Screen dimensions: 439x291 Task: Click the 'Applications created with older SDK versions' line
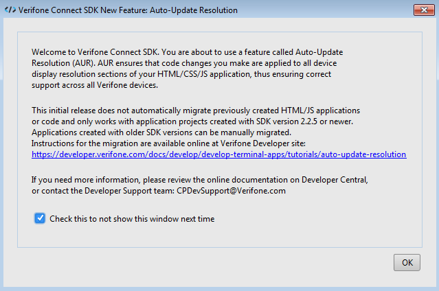click(161, 132)
